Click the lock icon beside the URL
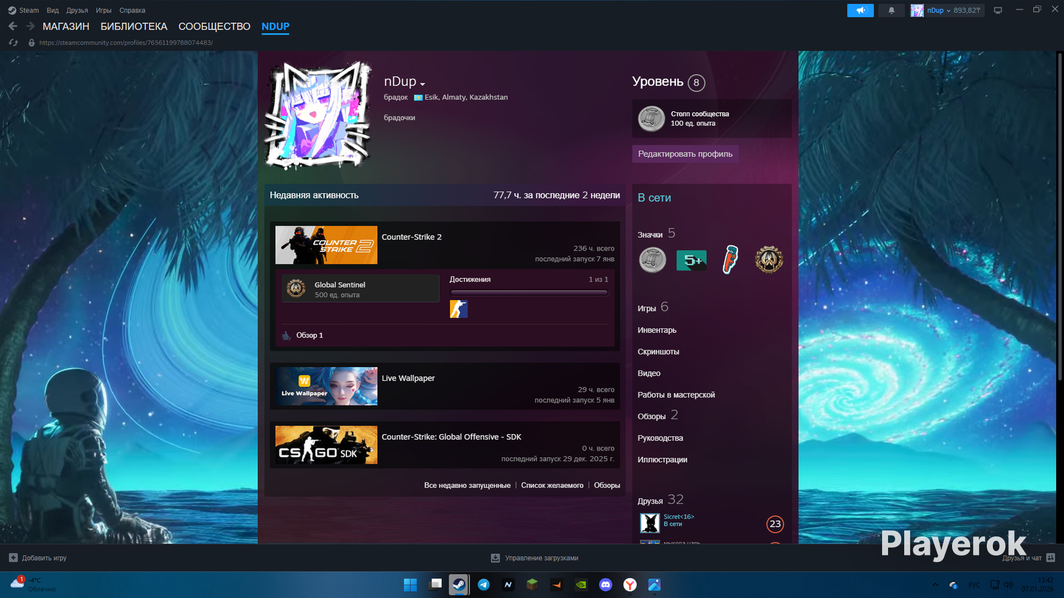The height and width of the screenshot is (598, 1064). 32,42
